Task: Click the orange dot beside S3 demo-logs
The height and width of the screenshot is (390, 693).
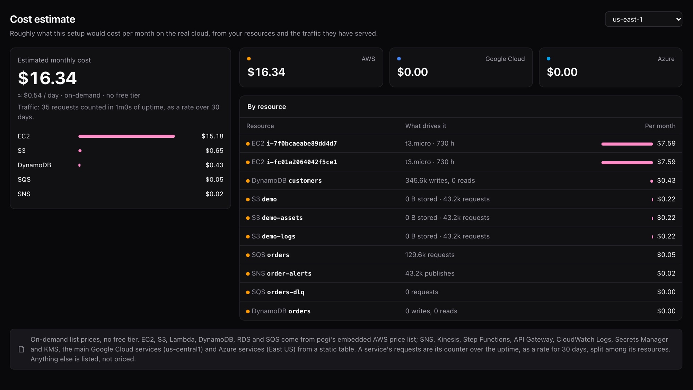Action: click(248, 237)
